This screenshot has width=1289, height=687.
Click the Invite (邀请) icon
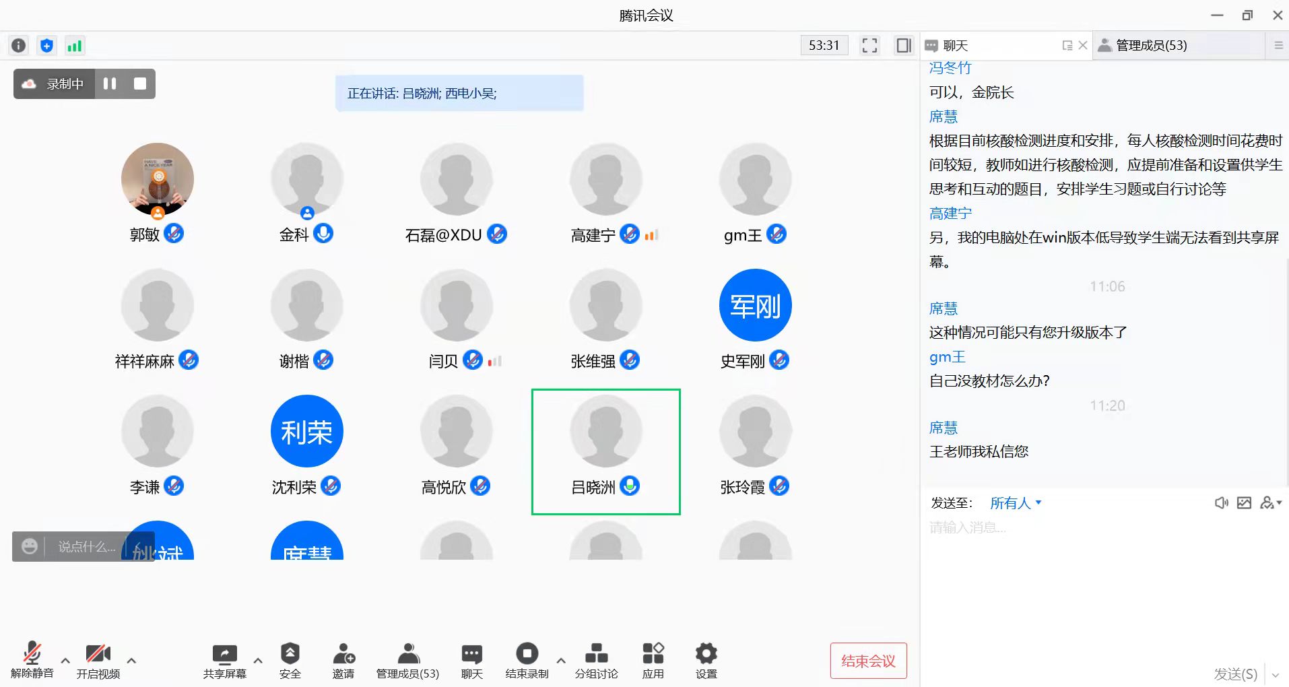[343, 661]
